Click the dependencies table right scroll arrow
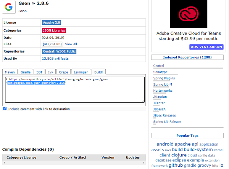This screenshot has height=169, width=229. pos(144,163)
